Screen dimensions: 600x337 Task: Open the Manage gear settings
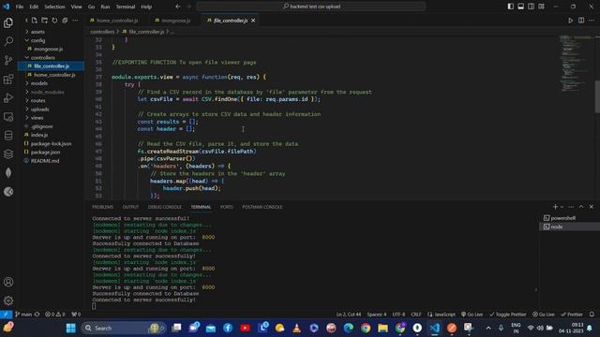8,300
